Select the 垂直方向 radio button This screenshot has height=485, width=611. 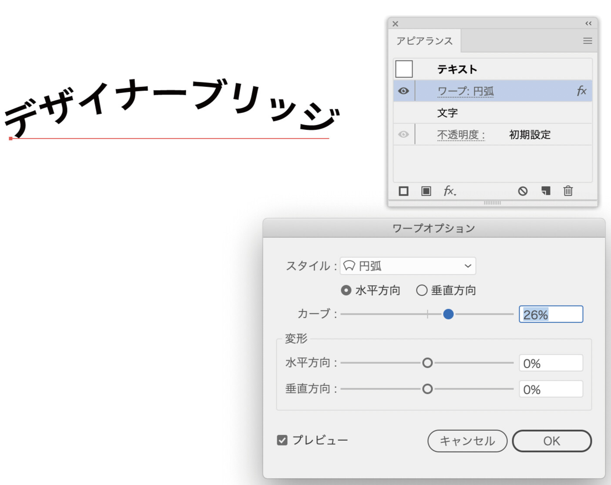(422, 290)
